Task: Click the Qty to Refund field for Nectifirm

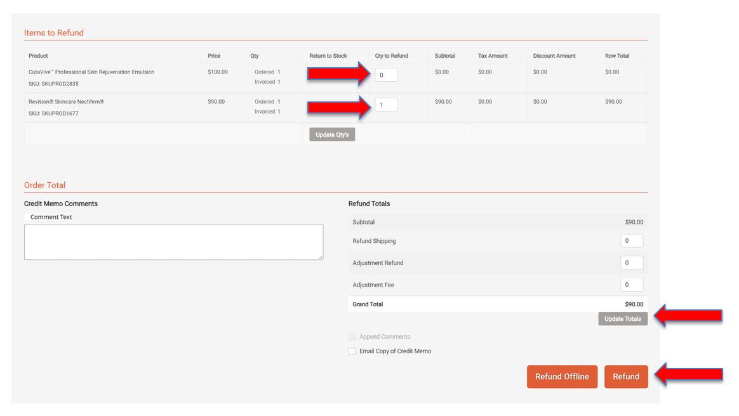Action: click(x=386, y=104)
